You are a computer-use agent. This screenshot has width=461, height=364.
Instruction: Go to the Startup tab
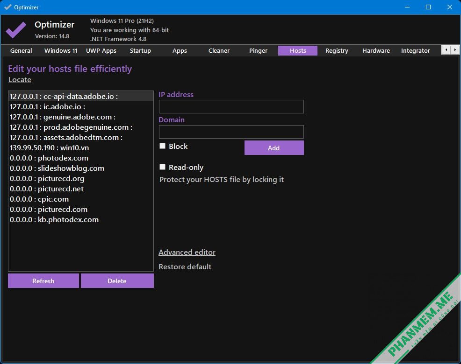tap(140, 50)
